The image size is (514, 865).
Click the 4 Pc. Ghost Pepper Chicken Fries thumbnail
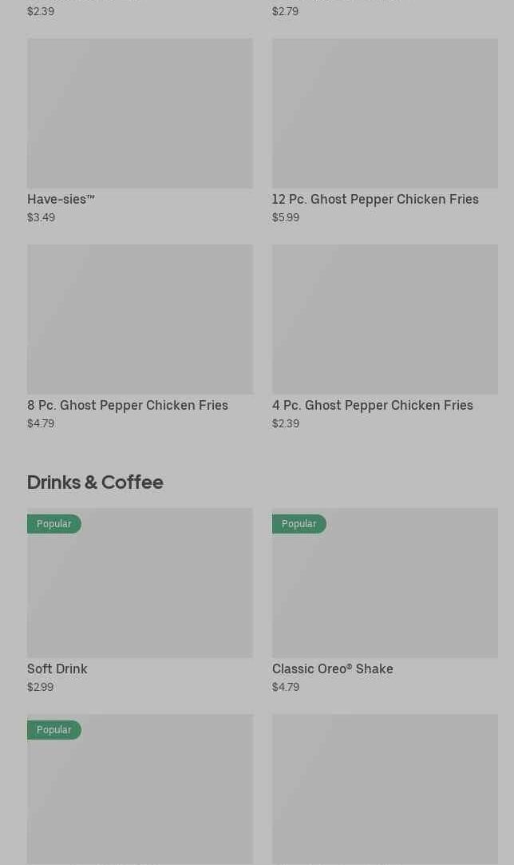point(385,319)
